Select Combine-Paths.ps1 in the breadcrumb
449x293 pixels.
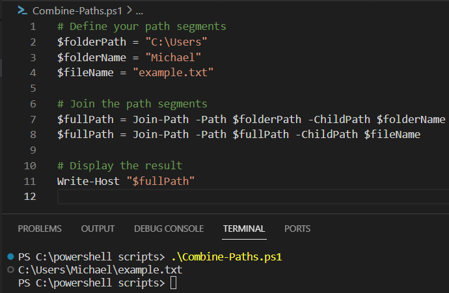(77, 11)
